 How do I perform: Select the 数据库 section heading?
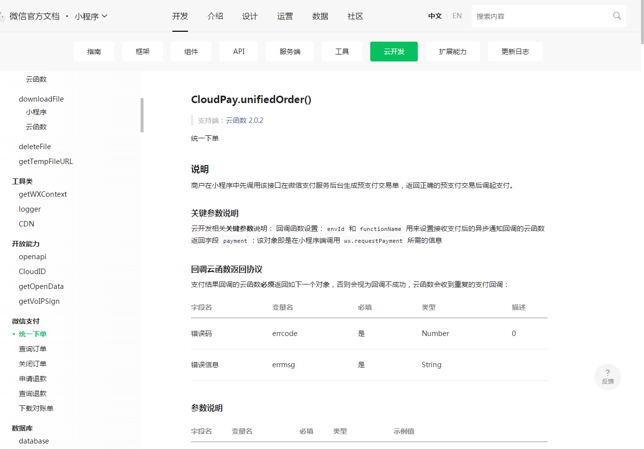22,428
